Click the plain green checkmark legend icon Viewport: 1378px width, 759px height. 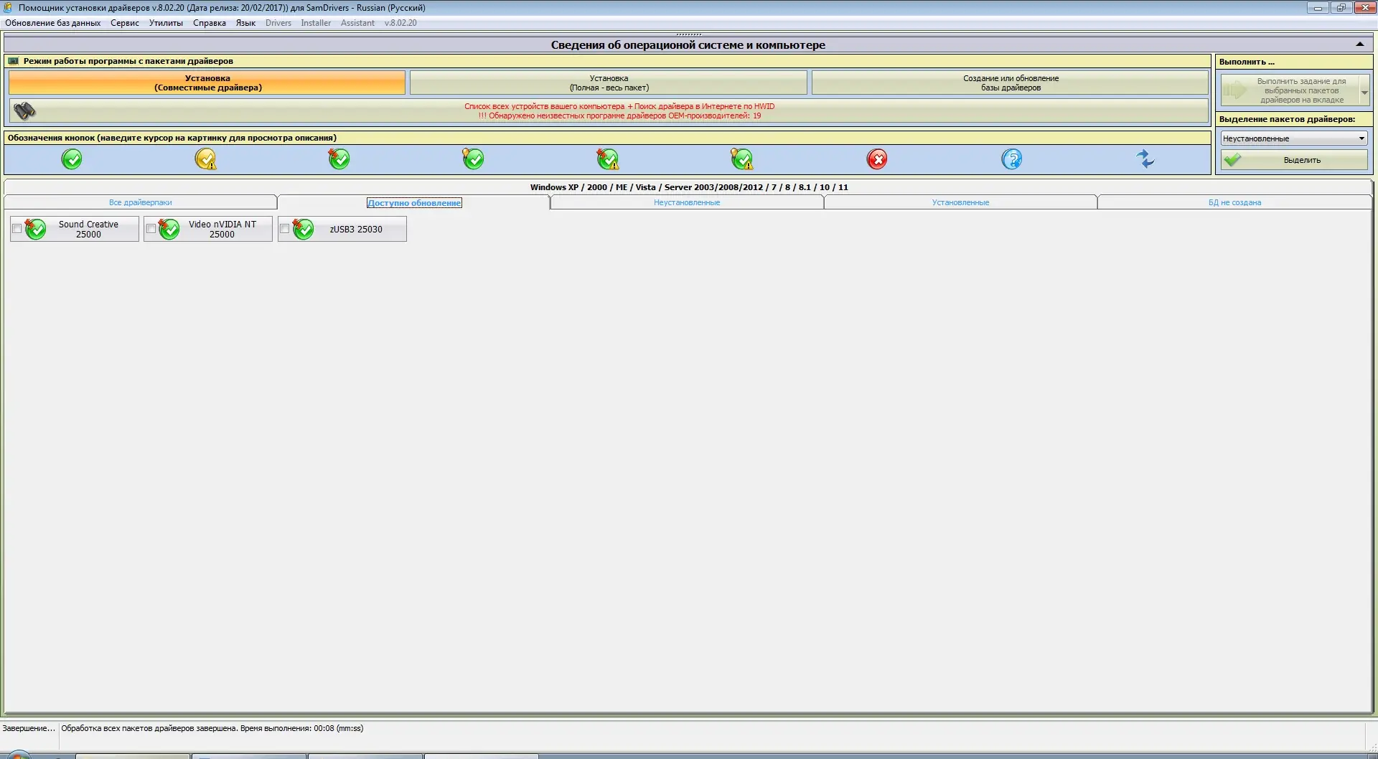click(72, 159)
